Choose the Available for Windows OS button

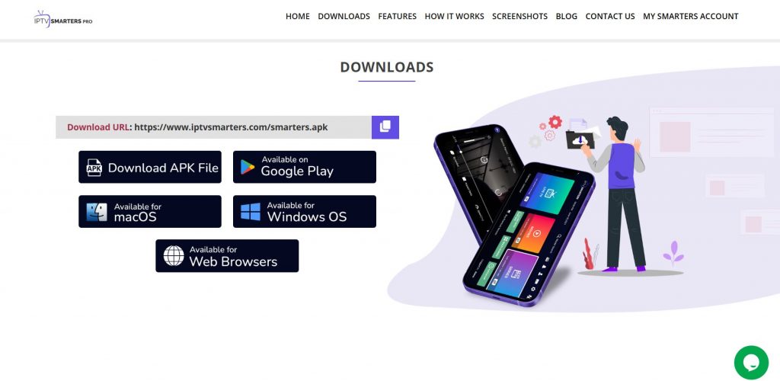(x=305, y=211)
